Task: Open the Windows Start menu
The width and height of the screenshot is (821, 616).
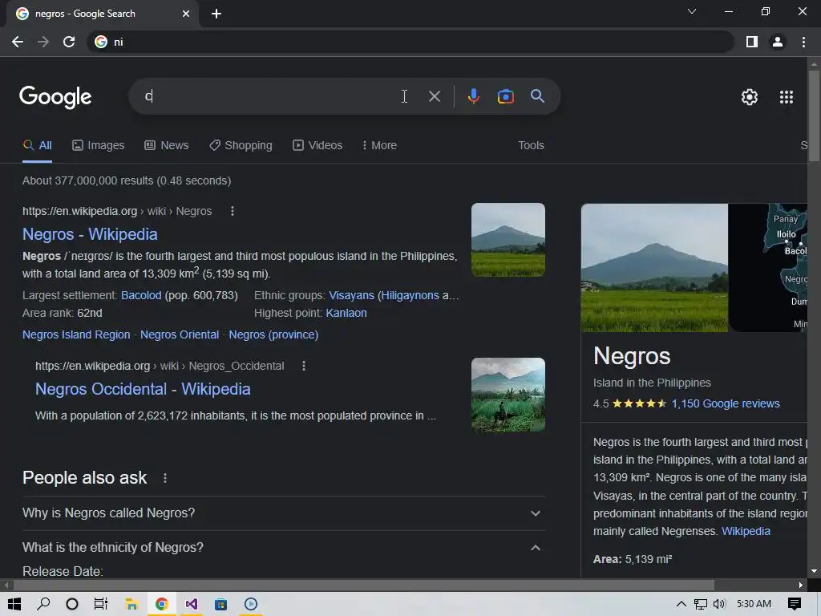Action: (14, 604)
